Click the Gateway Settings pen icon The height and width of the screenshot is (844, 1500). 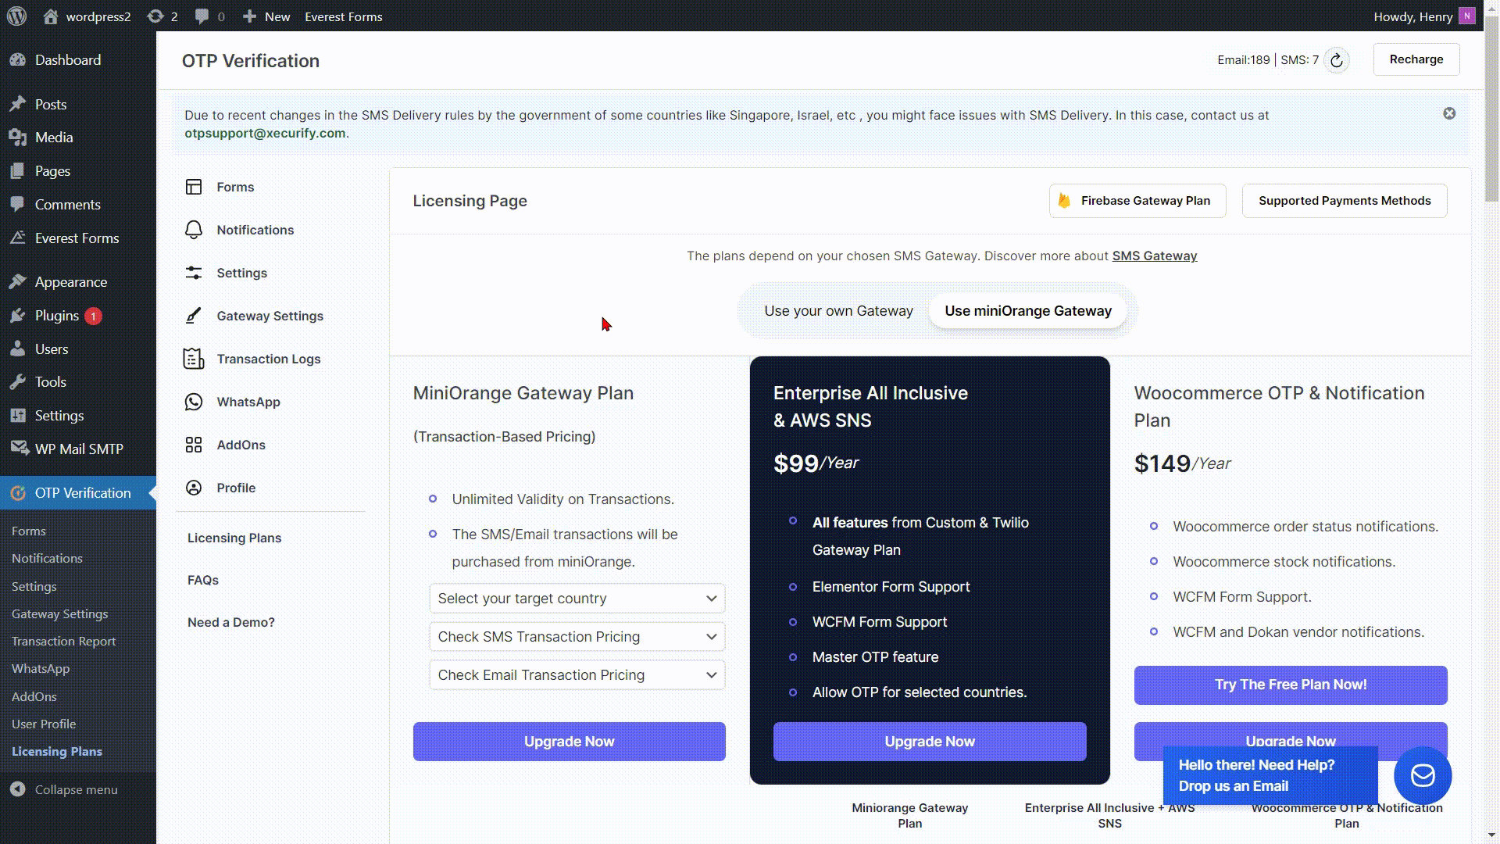point(194,316)
